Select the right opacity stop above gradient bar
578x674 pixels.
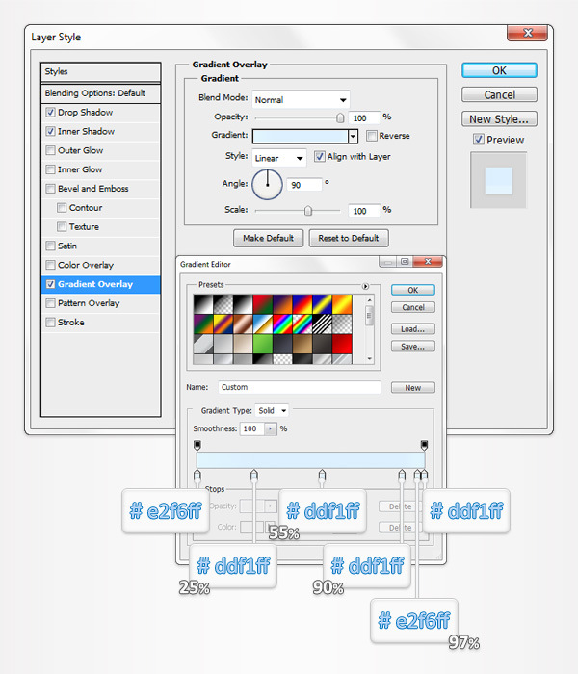pyautogui.click(x=424, y=445)
